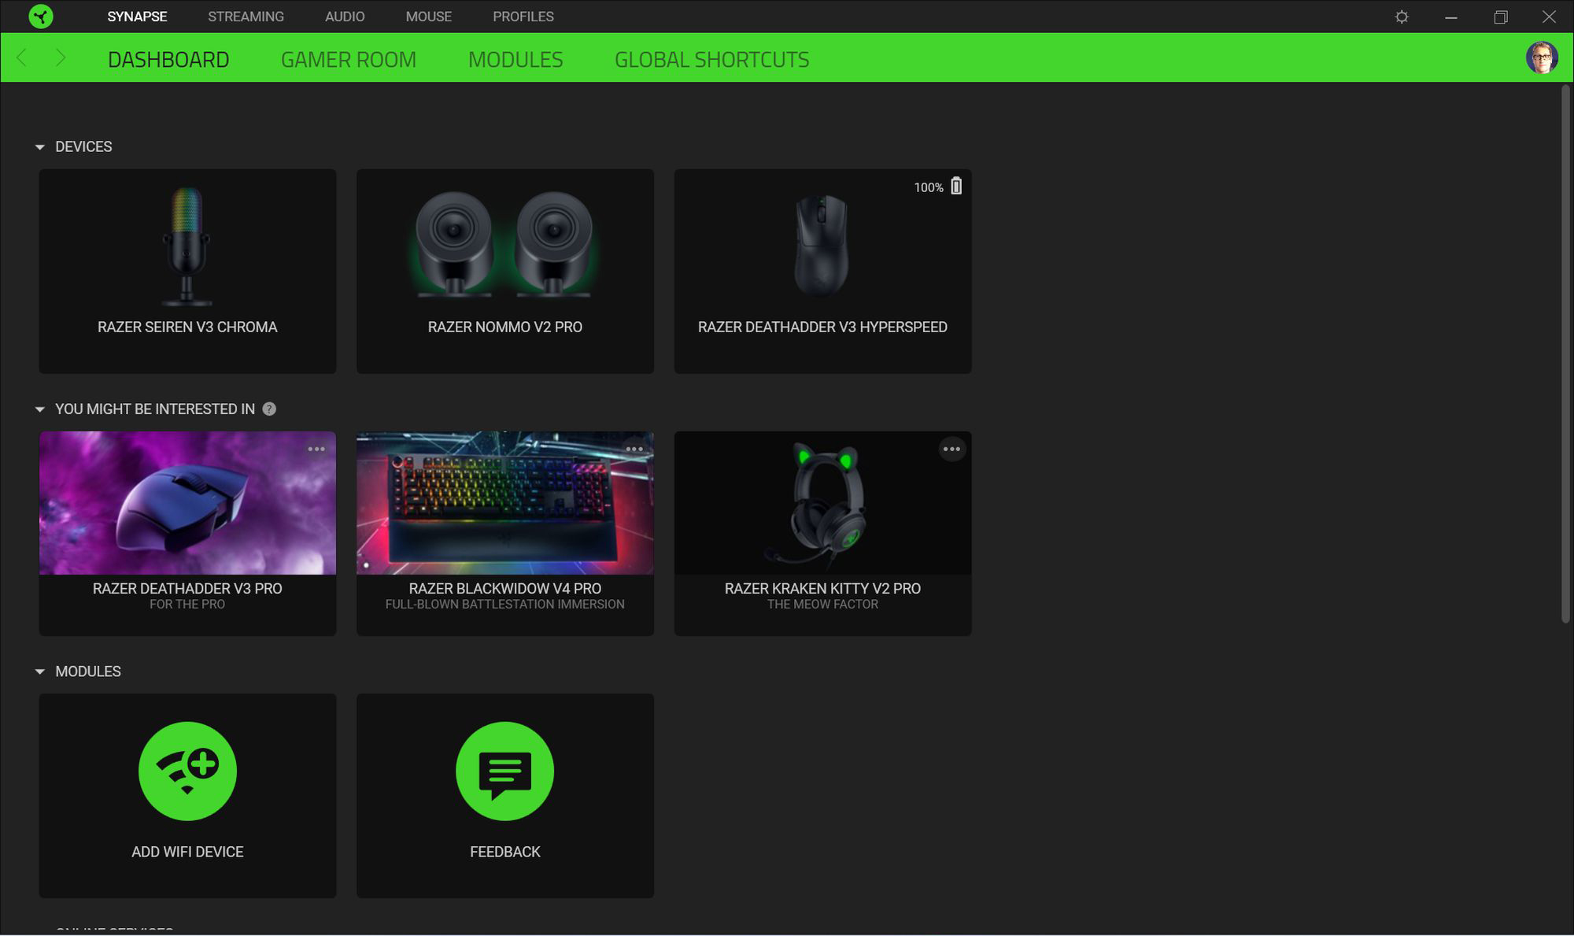Click the help question mark icon

pos(269,409)
